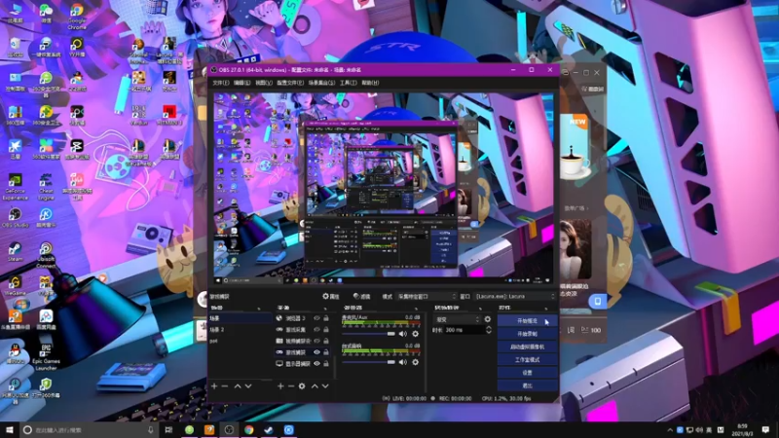Image resolution: width=779 pixels, height=438 pixels.
Task: Toggle the lock on the 浏览器 3 source
Action: pyautogui.click(x=326, y=318)
